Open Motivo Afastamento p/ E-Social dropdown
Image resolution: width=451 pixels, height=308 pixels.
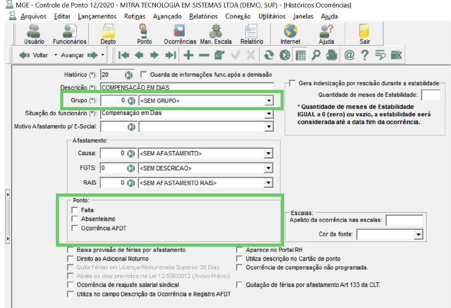(x=268, y=127)
